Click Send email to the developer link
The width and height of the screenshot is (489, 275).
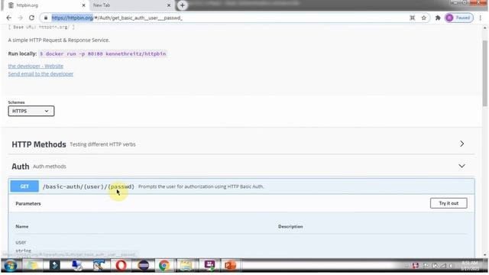pyautogui.click(x=40, y=74)
